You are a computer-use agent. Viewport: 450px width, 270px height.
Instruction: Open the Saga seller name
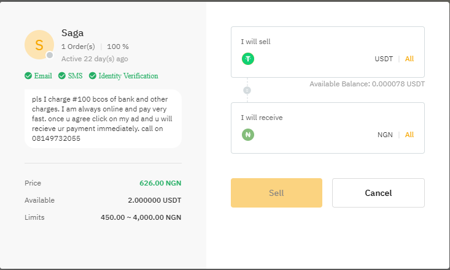click(x=72, y=32)
